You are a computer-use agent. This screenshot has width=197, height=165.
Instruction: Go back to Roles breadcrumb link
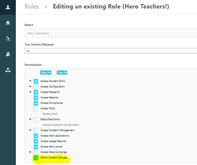tap(32, 6)
